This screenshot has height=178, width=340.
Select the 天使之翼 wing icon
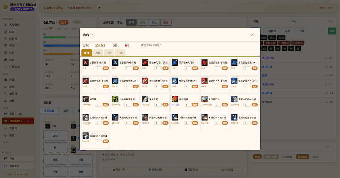tap(145, 99)
